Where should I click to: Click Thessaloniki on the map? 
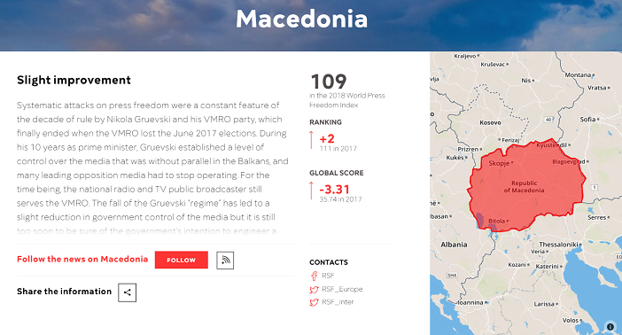pos(558,245)
